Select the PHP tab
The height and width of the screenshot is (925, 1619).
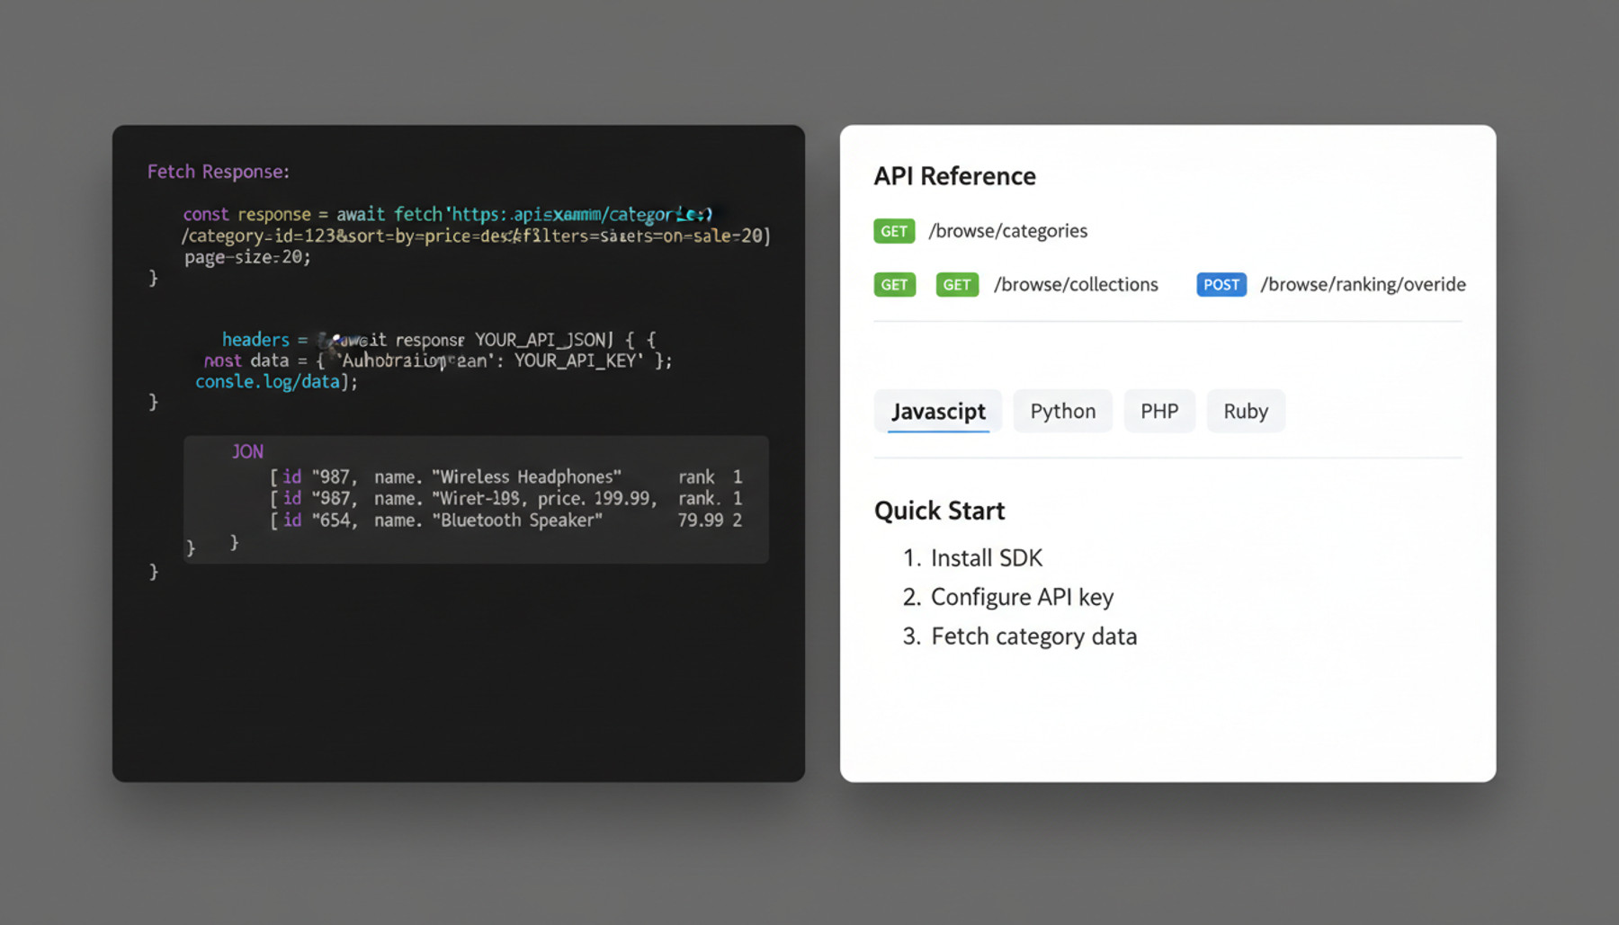(x=1159, y=411)
